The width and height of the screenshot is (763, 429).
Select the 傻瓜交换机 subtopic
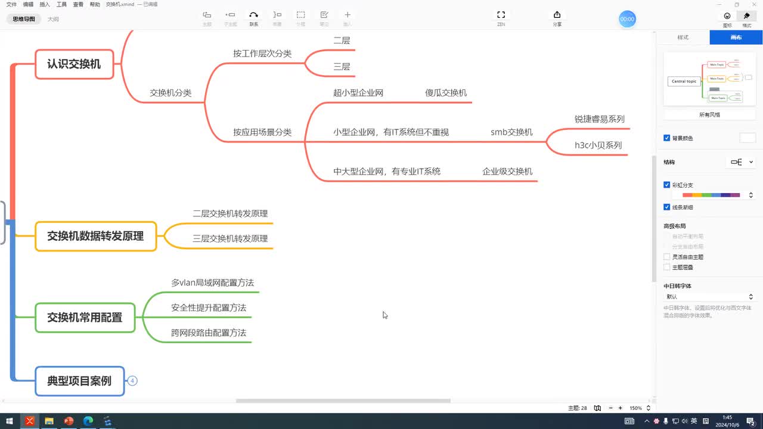tap(446, 93)
